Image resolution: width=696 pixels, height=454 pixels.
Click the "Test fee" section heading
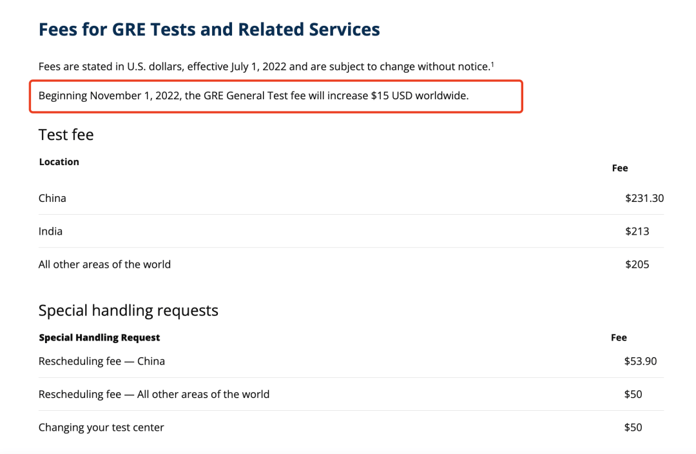click(x=66, y=134)
